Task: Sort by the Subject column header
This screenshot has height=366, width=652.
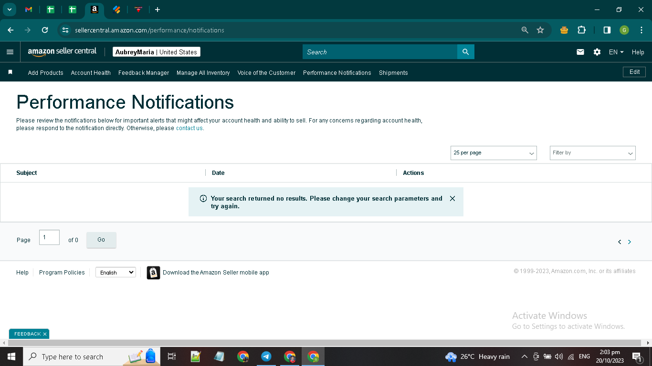Action: [x=27, y=173]
